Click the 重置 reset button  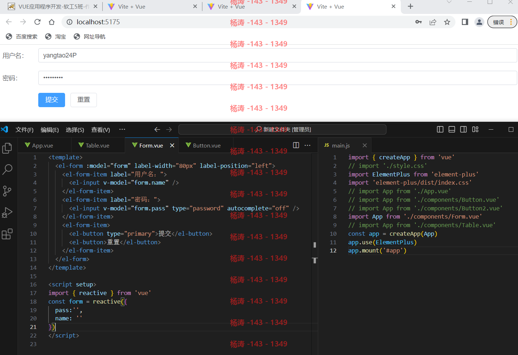tap(84, 100)
